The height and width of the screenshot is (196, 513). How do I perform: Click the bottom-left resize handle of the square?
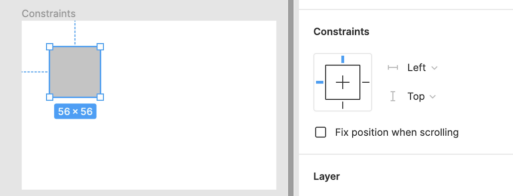[50, 97]
